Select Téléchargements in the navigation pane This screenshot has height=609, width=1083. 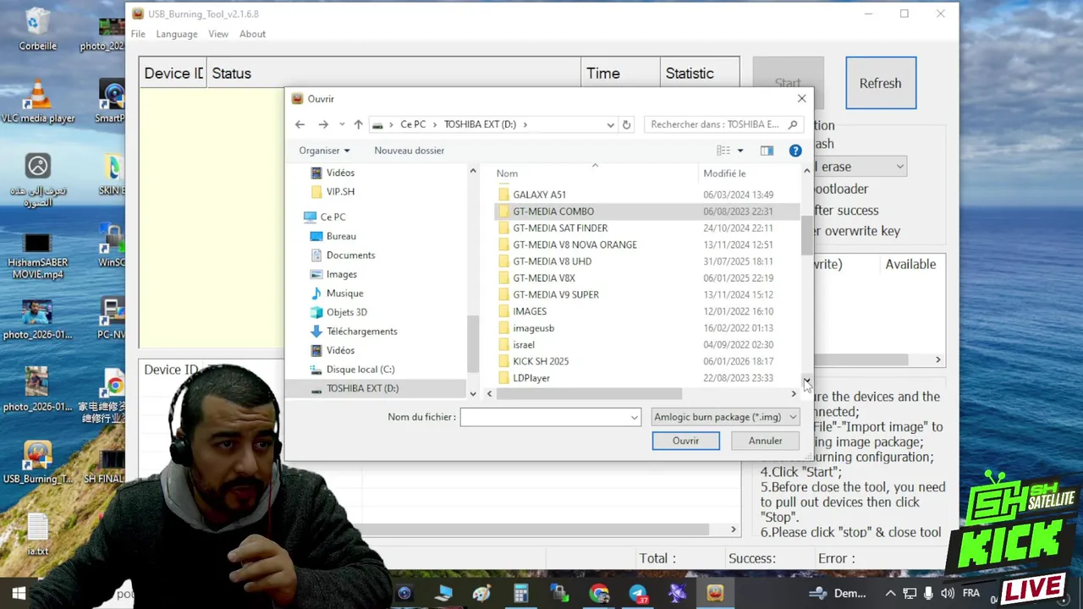click(x=361, y=332)
